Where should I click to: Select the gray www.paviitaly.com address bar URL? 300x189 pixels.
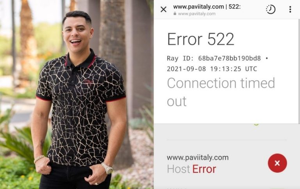(197, 14)
